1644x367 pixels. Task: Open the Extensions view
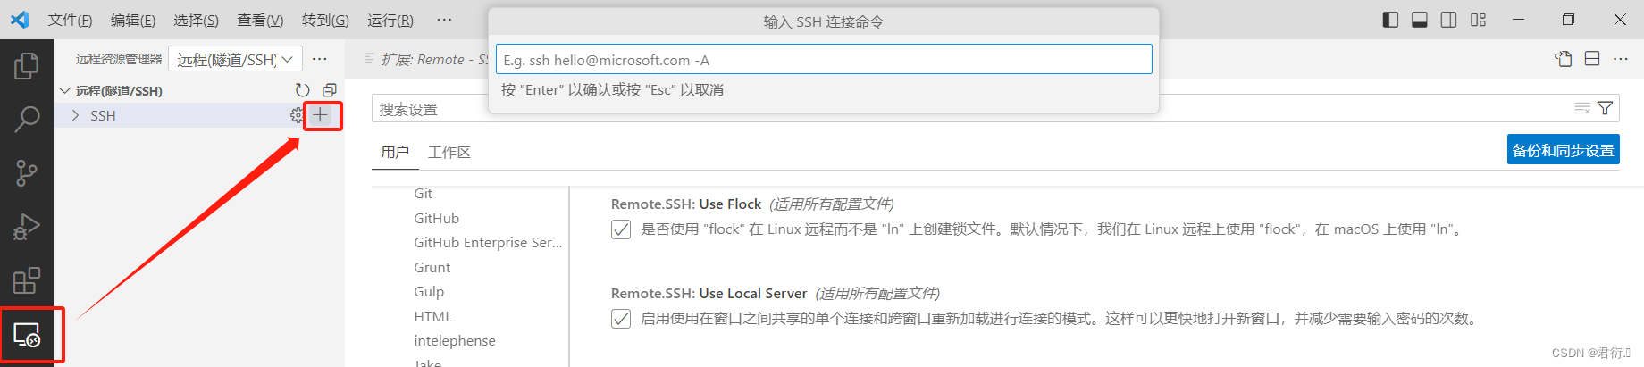tap(27, 280)
